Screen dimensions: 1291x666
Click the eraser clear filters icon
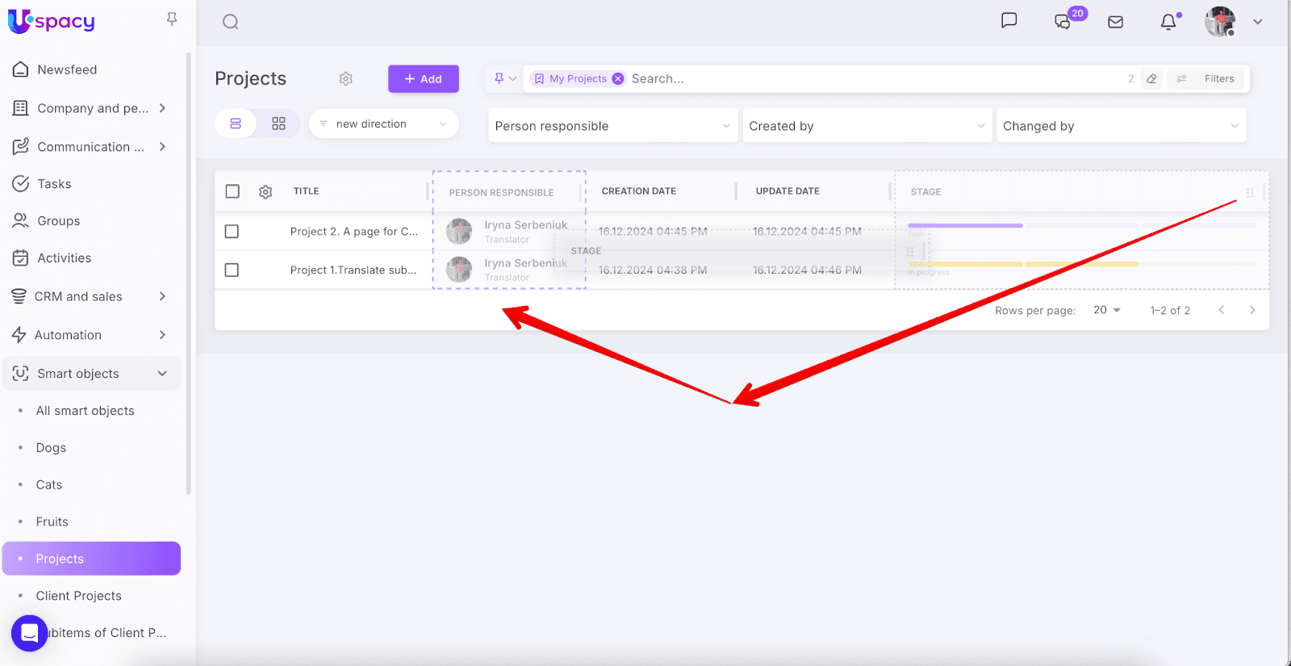point(1151,78)
